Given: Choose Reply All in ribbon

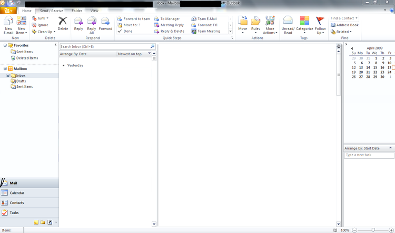Looking at the screenshot, I should (x=92, y=25).
